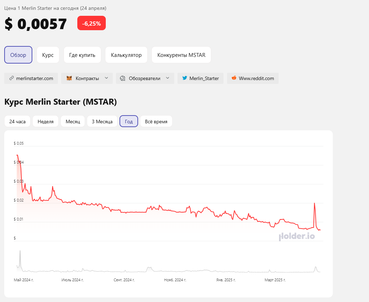Click the Twitter bird icon

click(185, 78)
